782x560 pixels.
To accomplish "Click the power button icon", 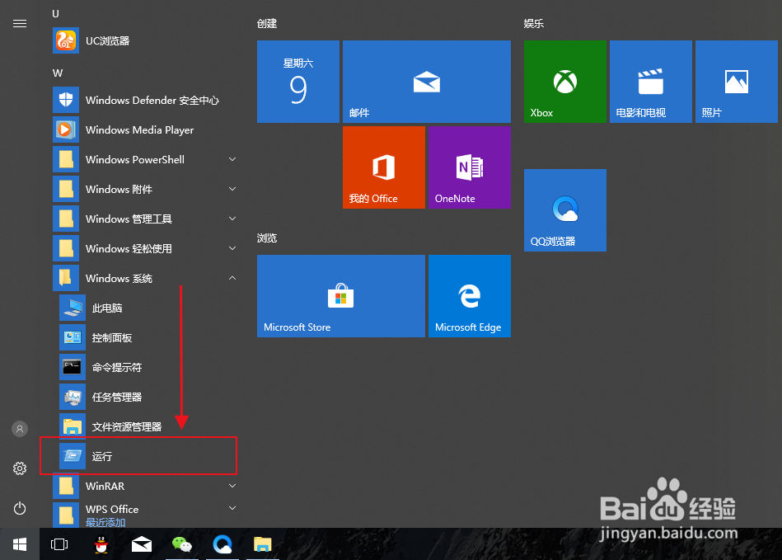I will pyautogui.click(x=20, y=509).
